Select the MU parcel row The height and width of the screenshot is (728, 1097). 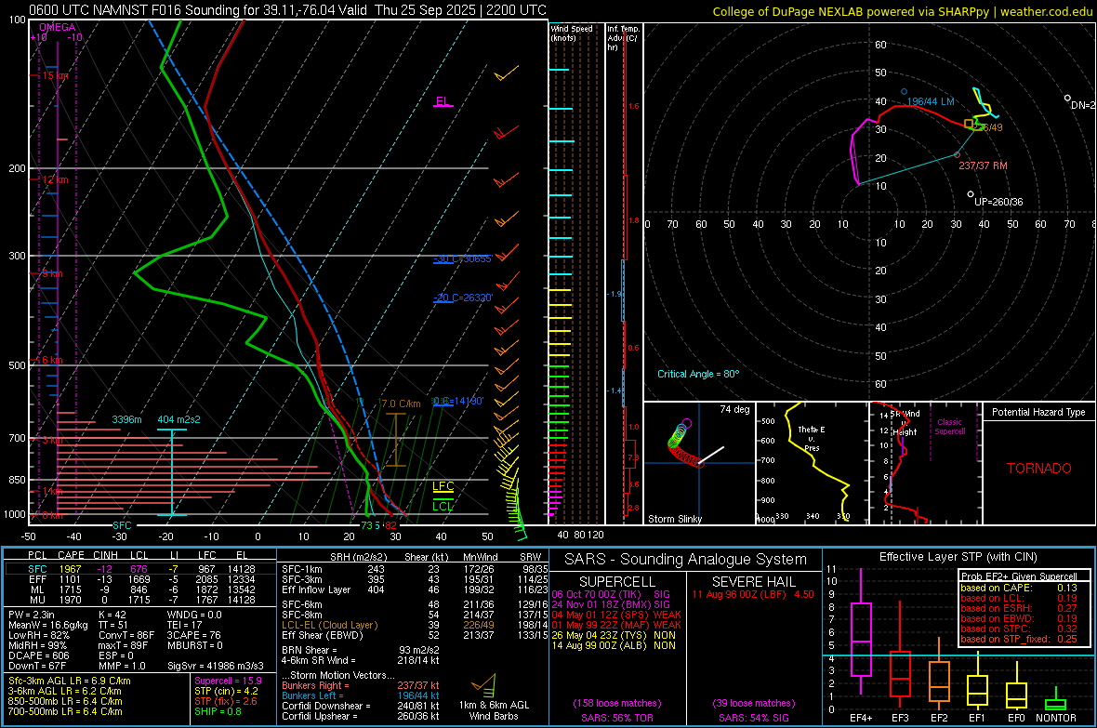click(140, 600)
